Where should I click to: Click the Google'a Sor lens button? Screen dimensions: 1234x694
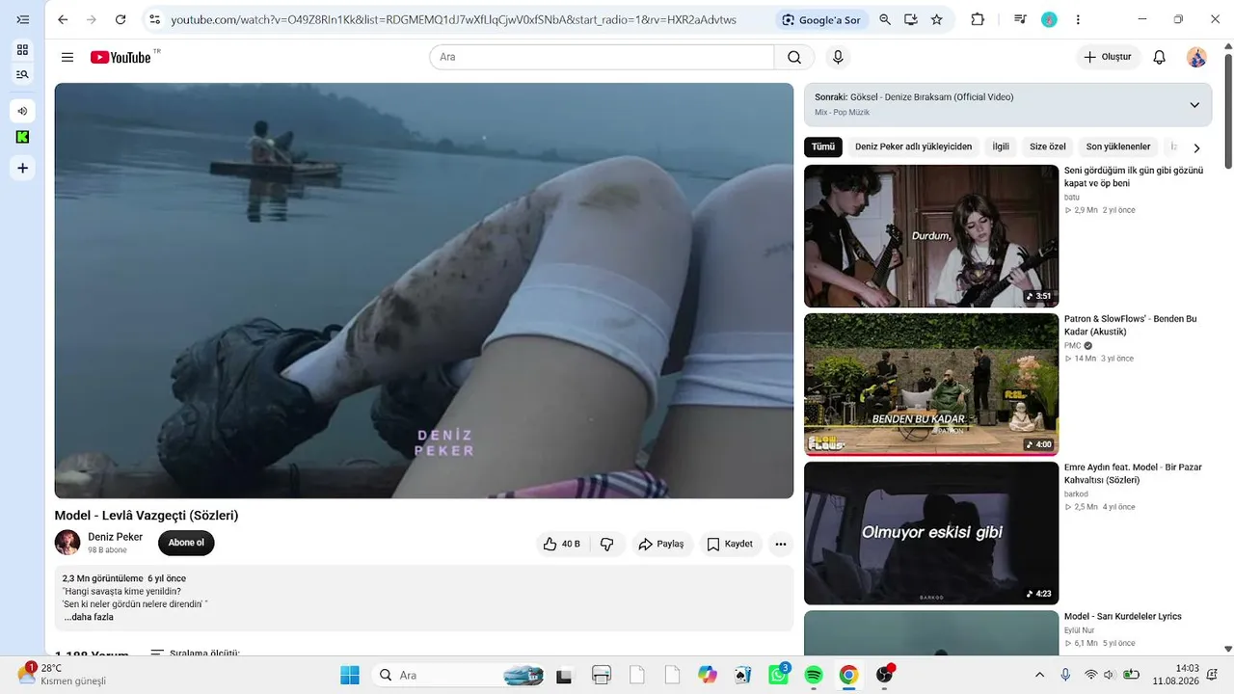pyautogui.click(x=821, y=19)
